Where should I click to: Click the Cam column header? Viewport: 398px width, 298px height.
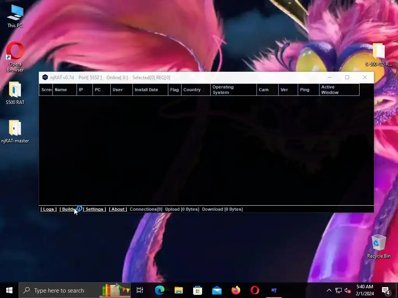point(267,90)
